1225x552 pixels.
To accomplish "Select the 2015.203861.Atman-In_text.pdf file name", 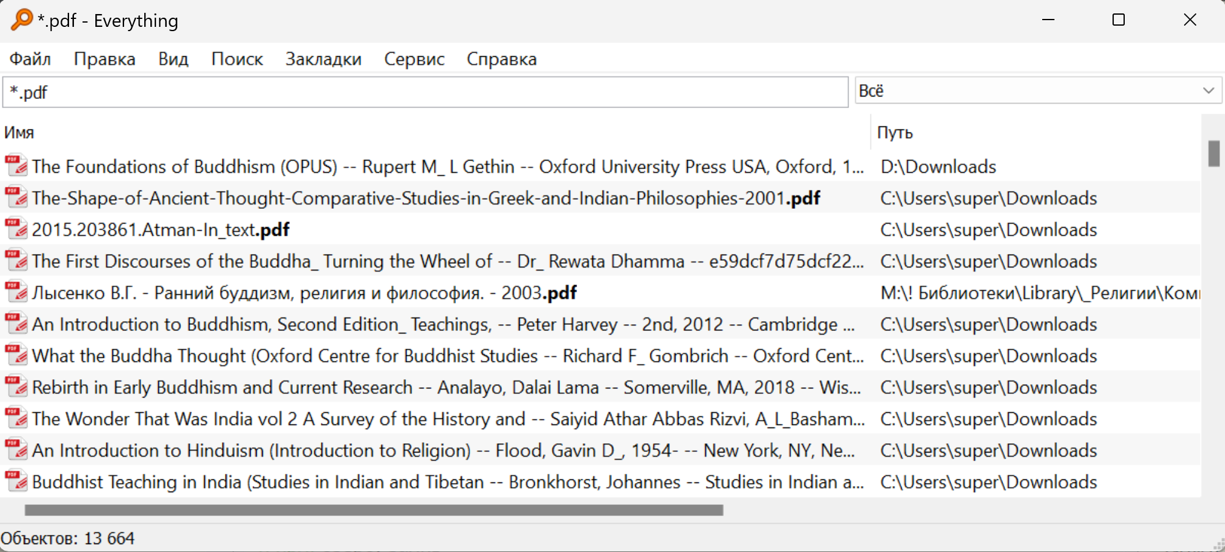I will click(x=161, y=230).
